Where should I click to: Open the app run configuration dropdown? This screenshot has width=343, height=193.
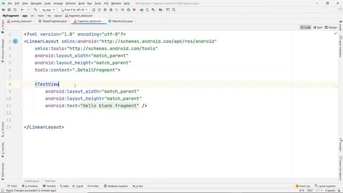coord(48,10)
